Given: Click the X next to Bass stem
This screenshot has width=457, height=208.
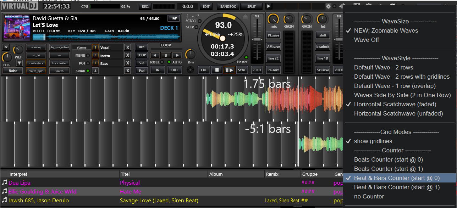Looking at the screenshot, I should tap(128, 63).
